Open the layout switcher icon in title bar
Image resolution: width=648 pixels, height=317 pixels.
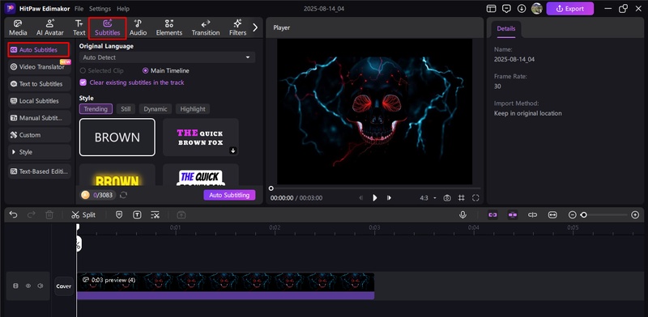coord(491,9)
